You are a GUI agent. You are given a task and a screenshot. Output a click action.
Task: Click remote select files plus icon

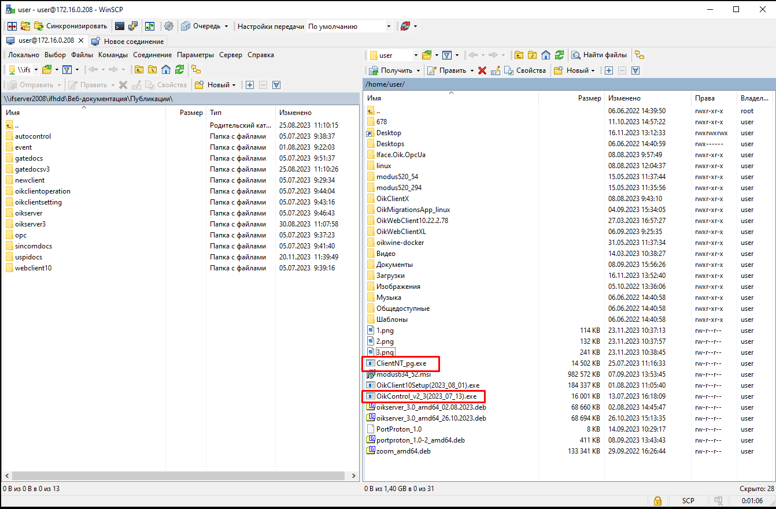tap(609, 70)
